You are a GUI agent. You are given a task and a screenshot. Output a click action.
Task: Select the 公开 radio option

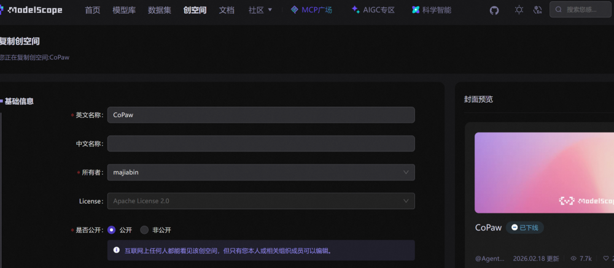(x=112, y=230)
